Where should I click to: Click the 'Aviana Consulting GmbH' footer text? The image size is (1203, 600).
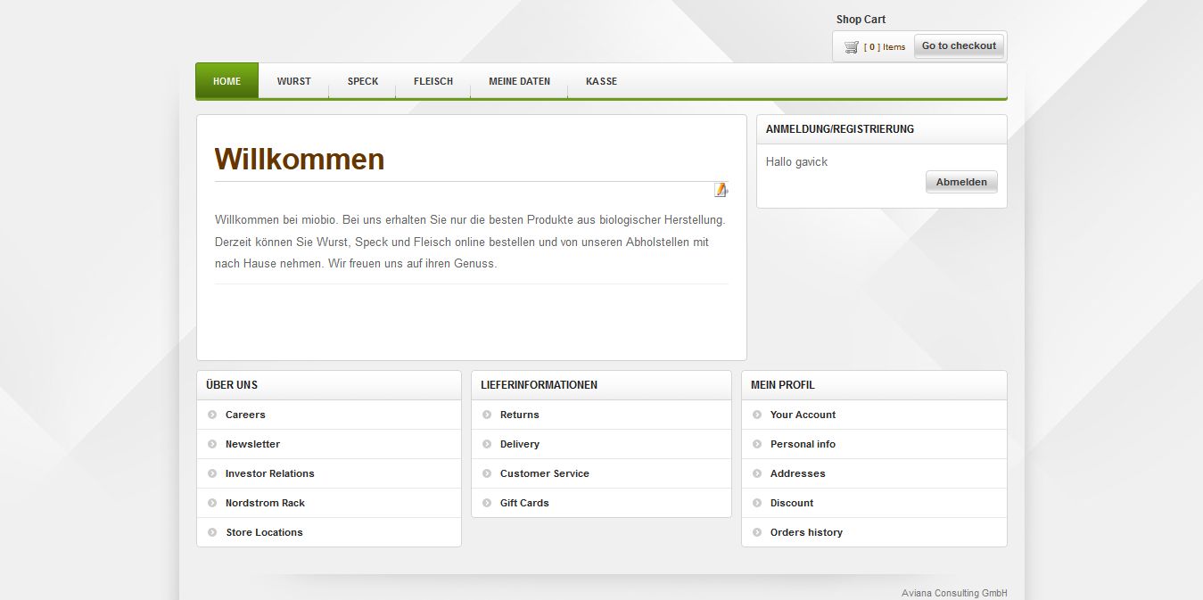tap(954, 593)
